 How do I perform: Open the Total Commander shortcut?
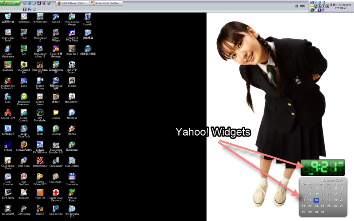pyautogui.click(x=72, y=179)
